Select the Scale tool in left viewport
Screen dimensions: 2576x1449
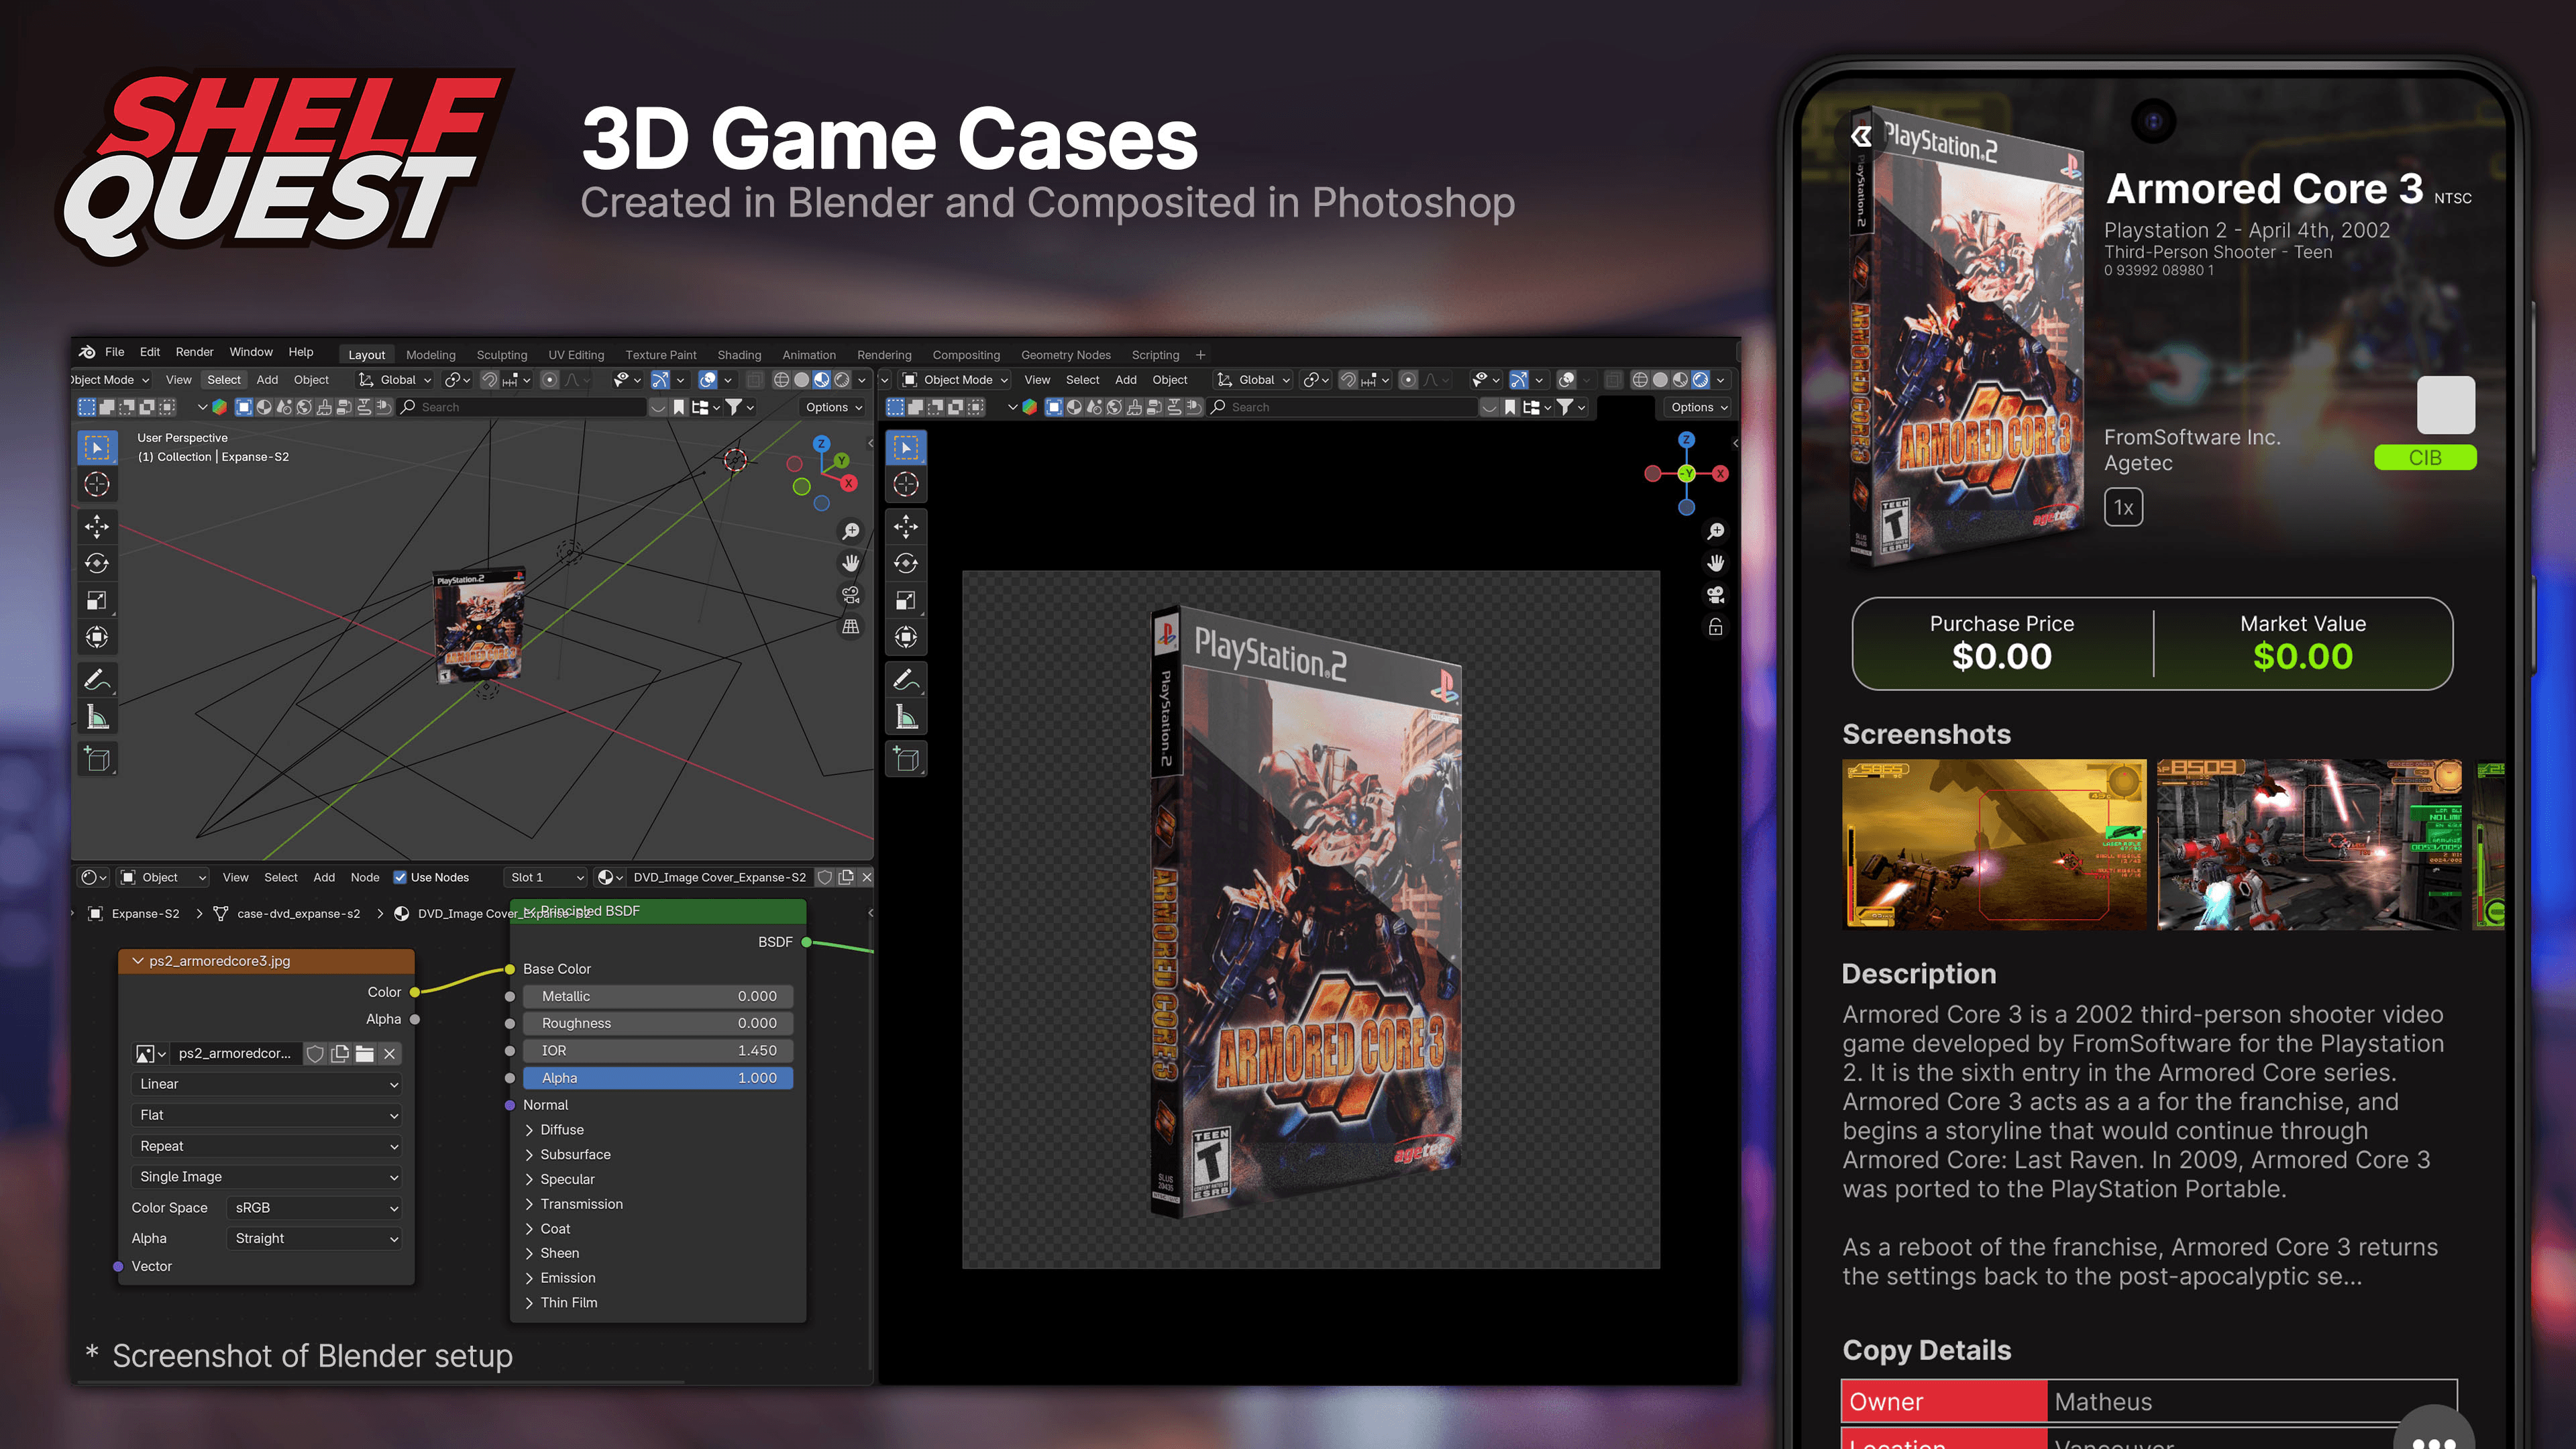tap(97, 600)
